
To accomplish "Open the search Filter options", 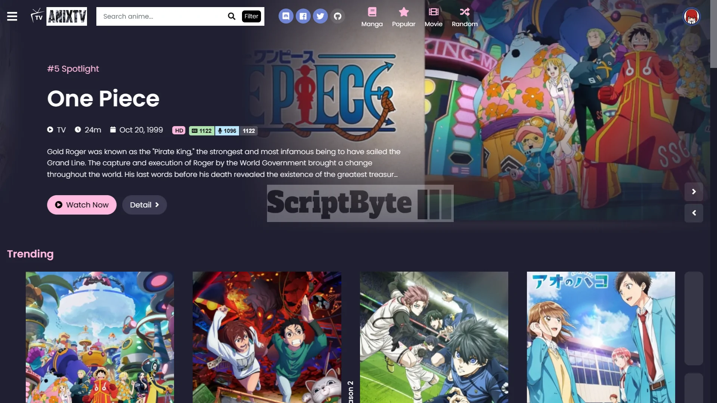I will pos(251,16).
